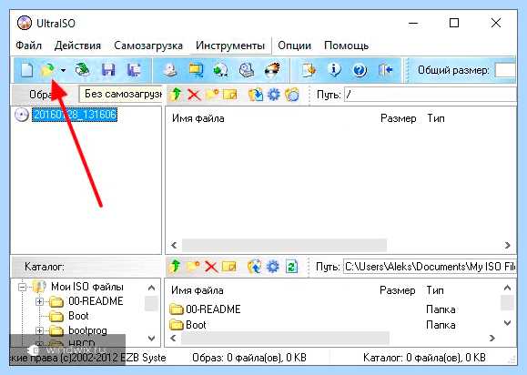This screenshot has width=527, height=375.
Task: Open the dropdown arrow beside the Open icon
Action: (x=63, y=71)
